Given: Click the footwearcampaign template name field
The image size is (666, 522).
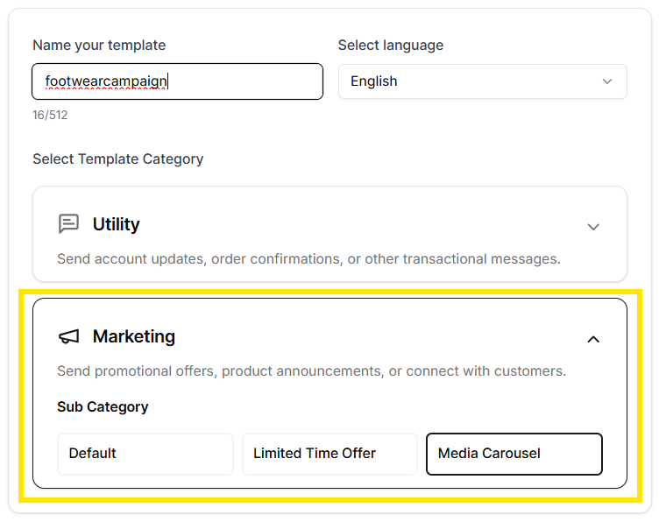Looking at the screenshot, I should (177, 81).
